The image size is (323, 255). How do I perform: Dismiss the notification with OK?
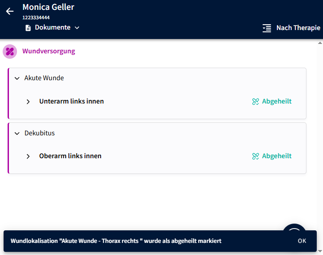[302, 241]
